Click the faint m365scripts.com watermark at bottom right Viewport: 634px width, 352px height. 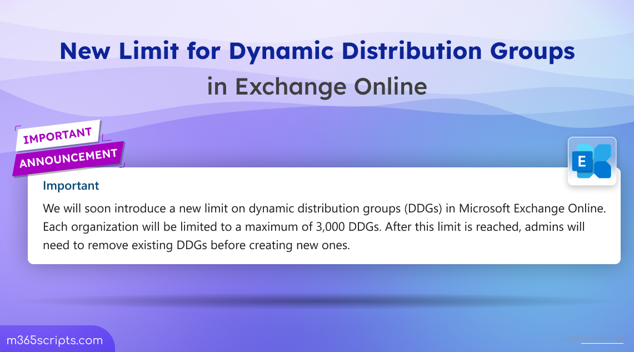click(x=593, y=338)
